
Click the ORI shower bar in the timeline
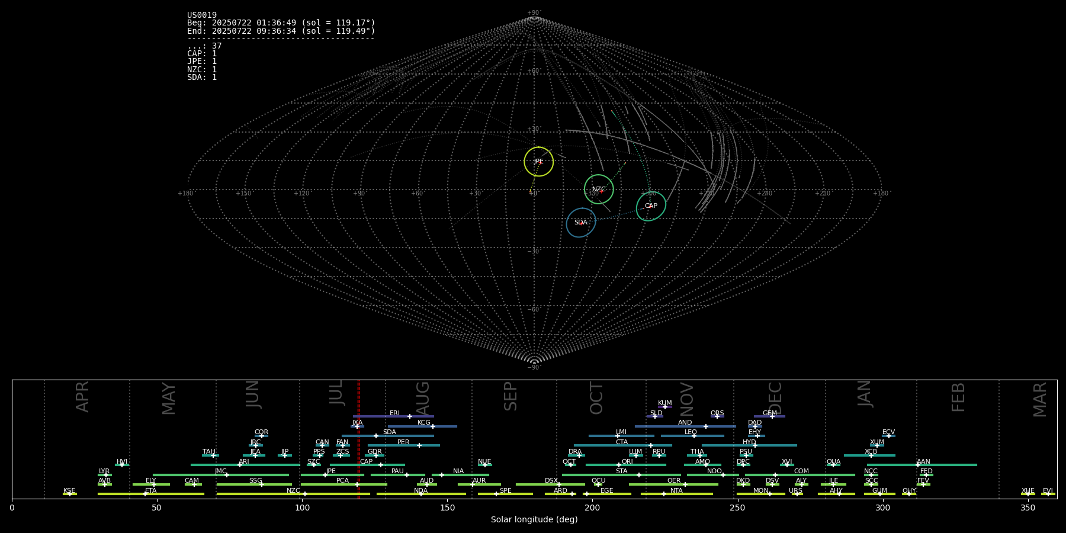coord(626,465)
